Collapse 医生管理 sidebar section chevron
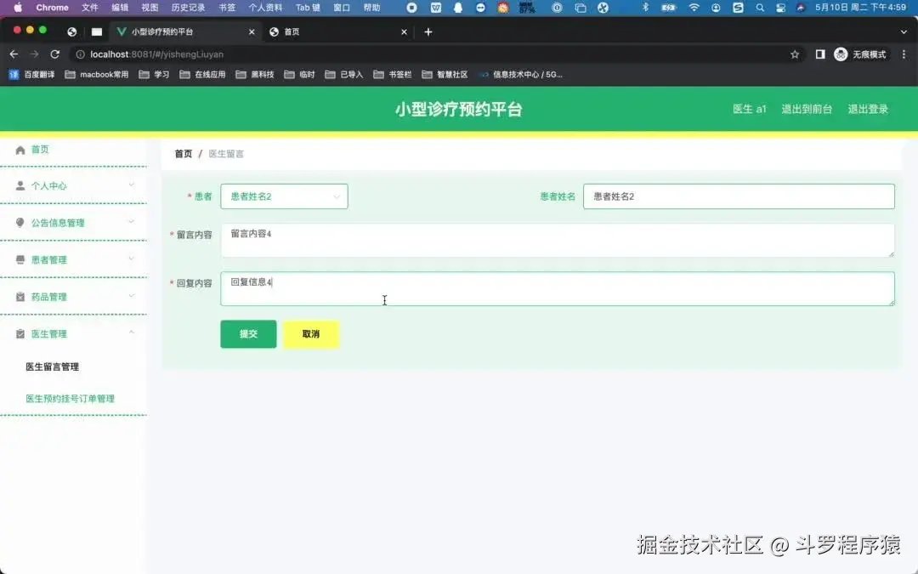Image resolution: width=918 pixels, height=574 pixels. click(x=131, y=332)
